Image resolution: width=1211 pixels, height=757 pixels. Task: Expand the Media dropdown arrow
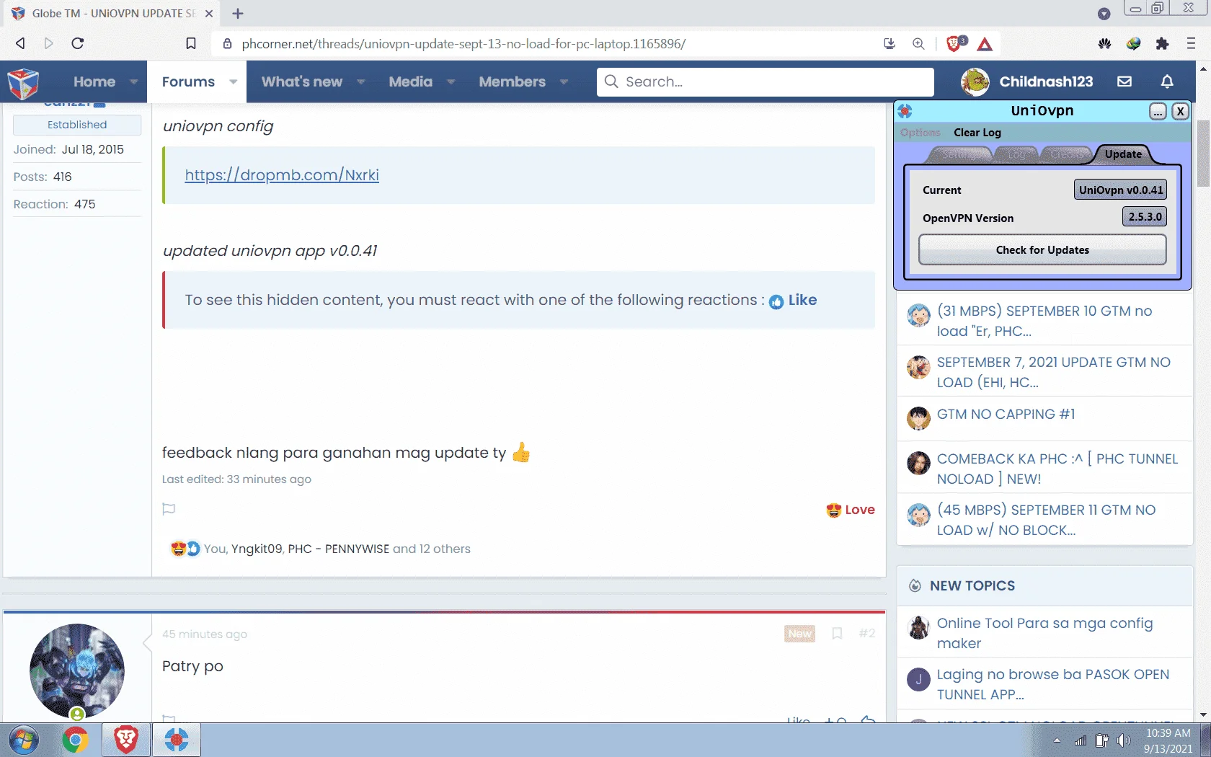451,81
